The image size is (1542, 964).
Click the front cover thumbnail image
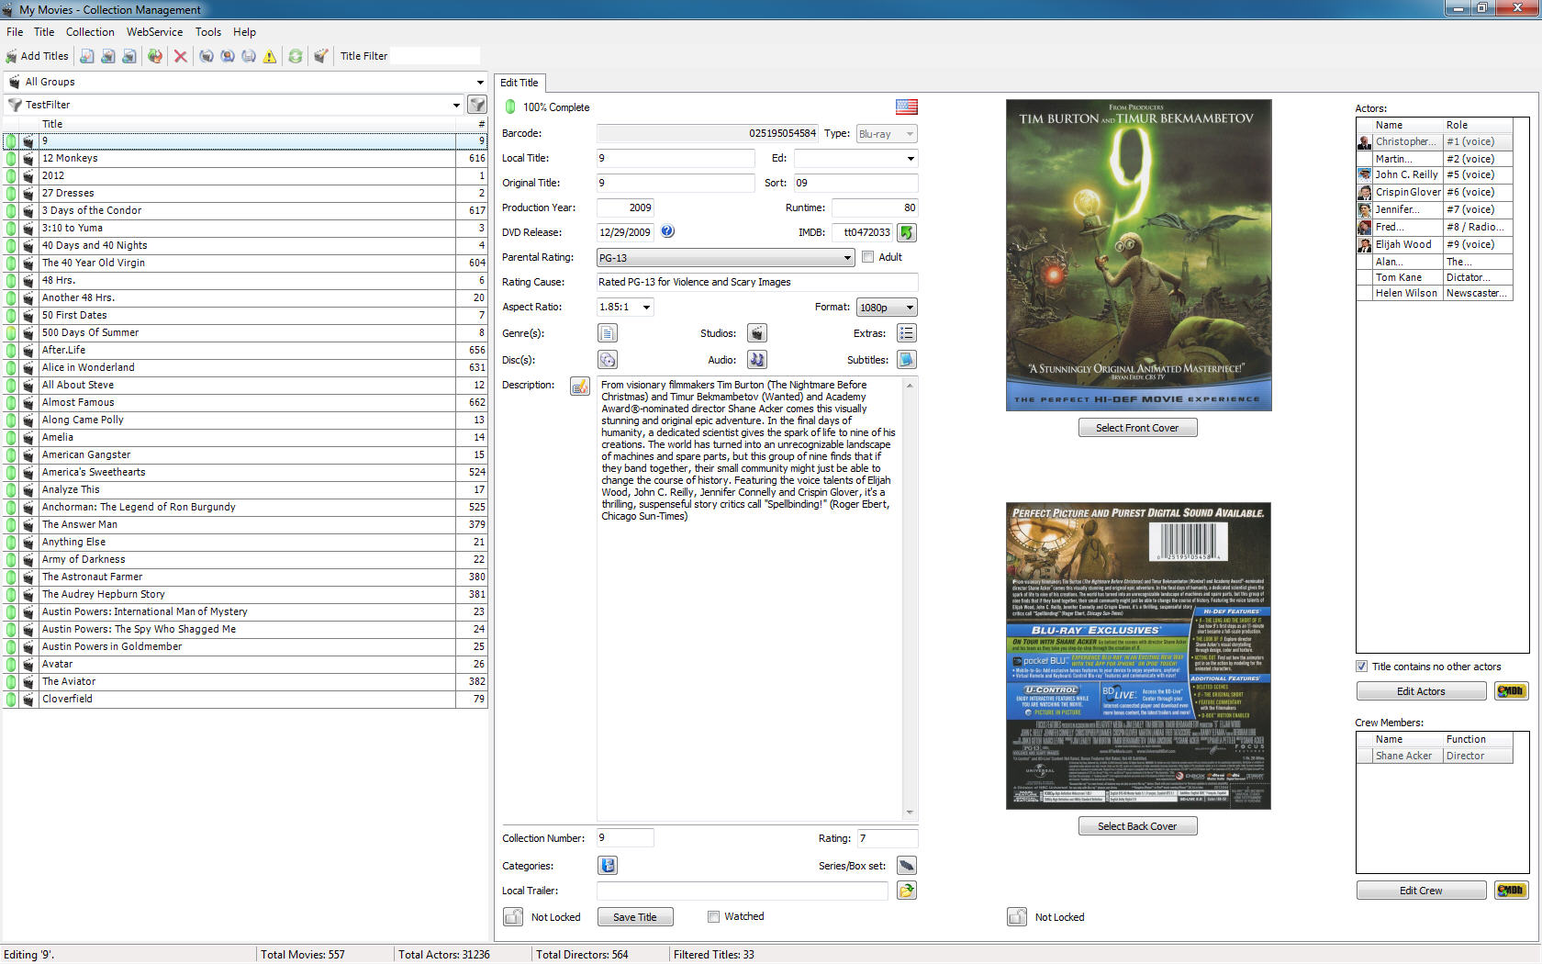[1138, 255]
